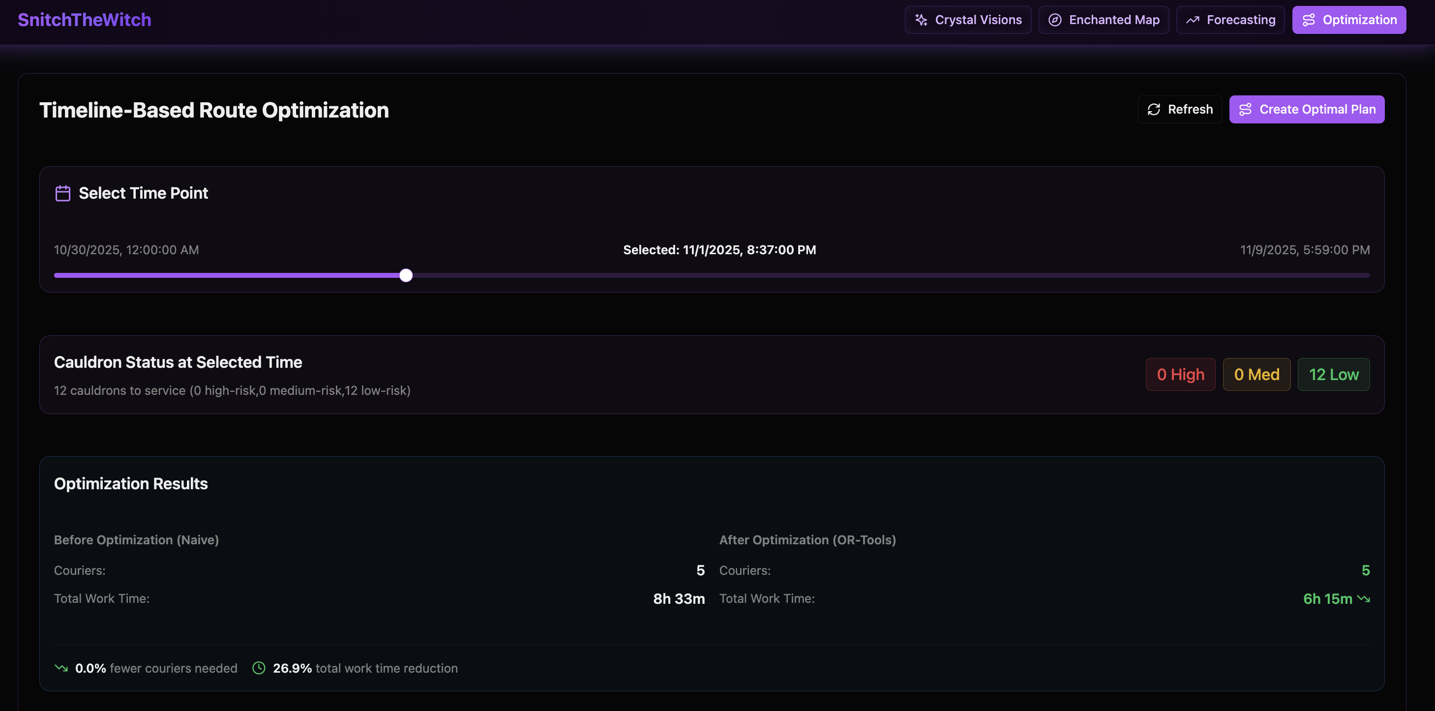
Task: Click the SnitchTheWitch logo link
Action: coord(85,20)
